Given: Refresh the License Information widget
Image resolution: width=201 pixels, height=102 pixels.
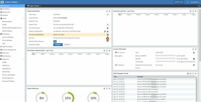Looking at the screenshot, I should pyautogui.click(x=193, y=49).
